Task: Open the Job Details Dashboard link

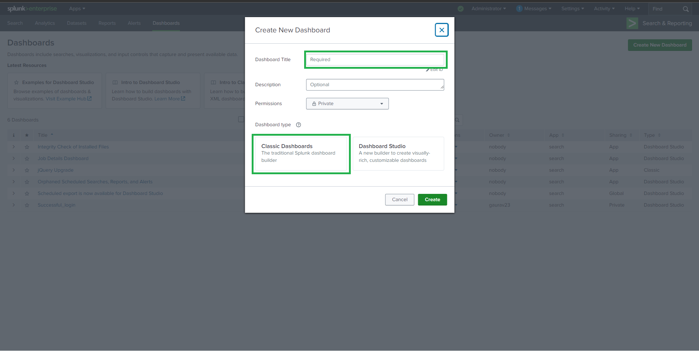Action: pos(63,159)
